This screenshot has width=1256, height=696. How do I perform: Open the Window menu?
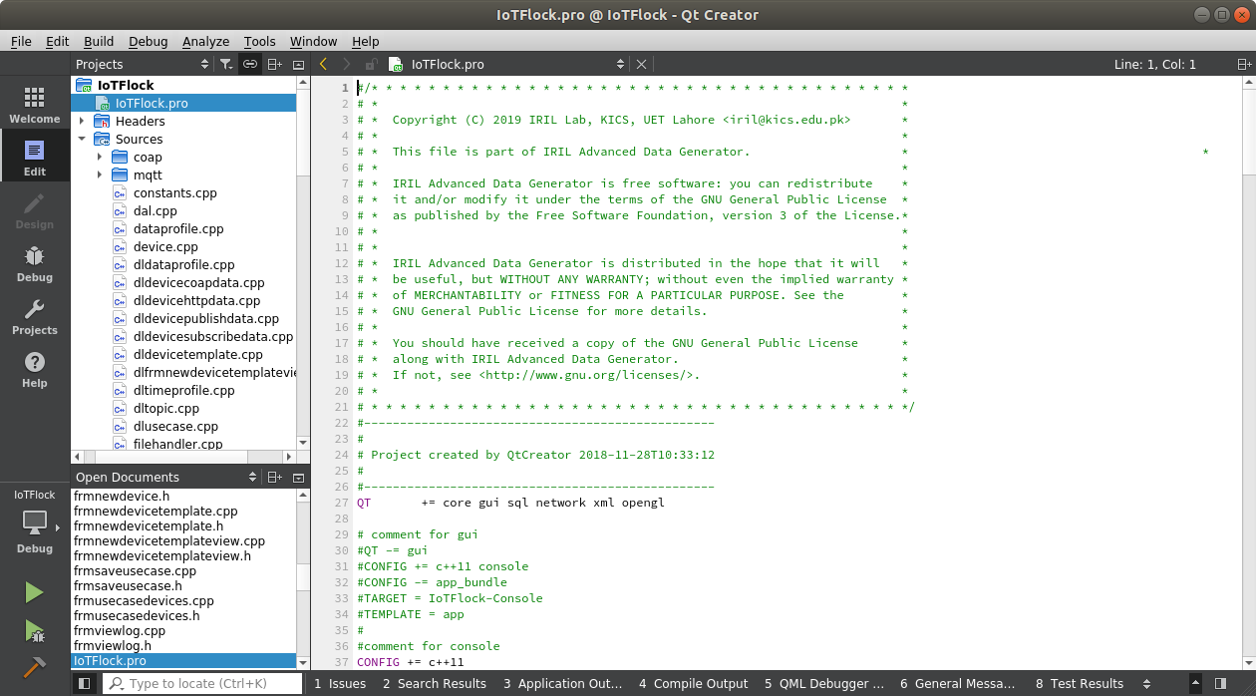click(314, 41)
